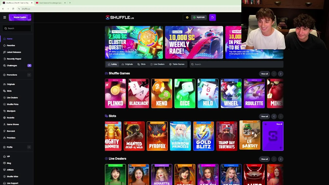Open the Dice game

click(185, 94)
